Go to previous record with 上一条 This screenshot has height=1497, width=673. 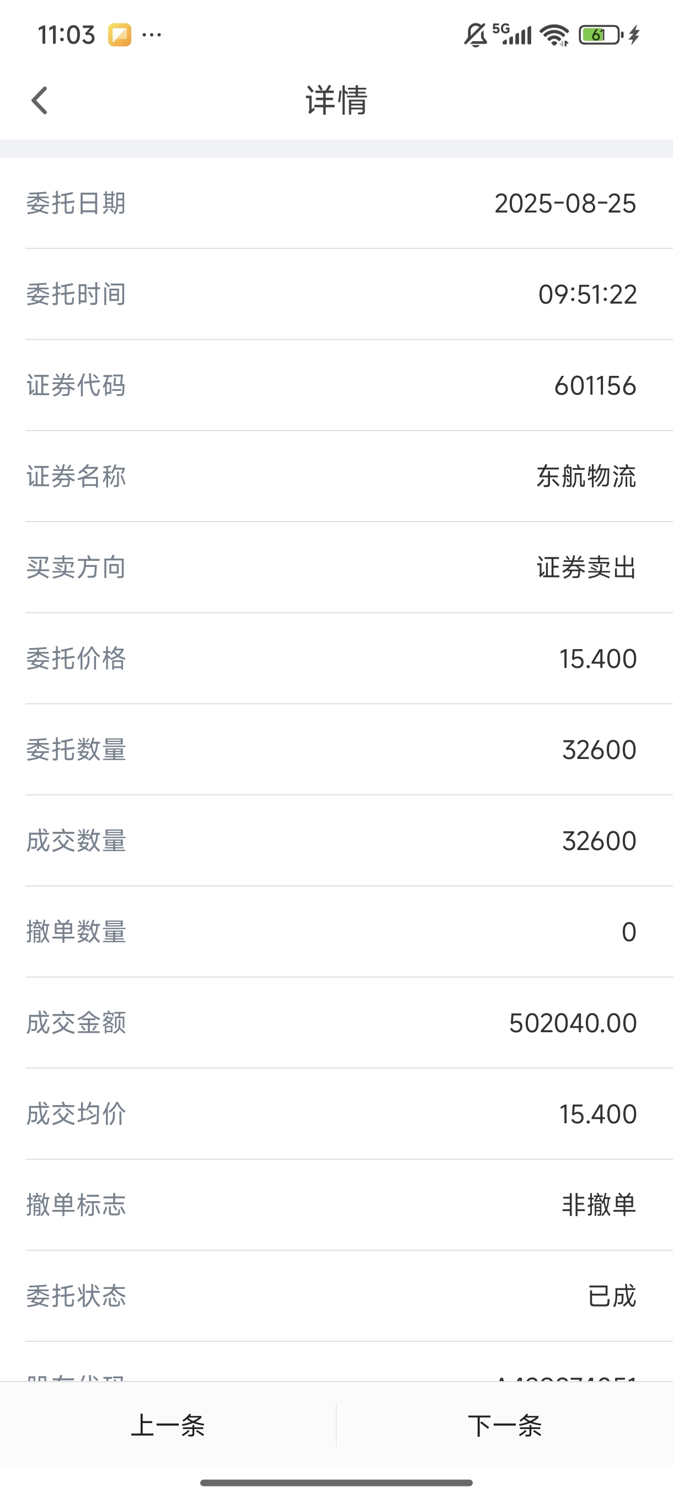point(168,1425)
